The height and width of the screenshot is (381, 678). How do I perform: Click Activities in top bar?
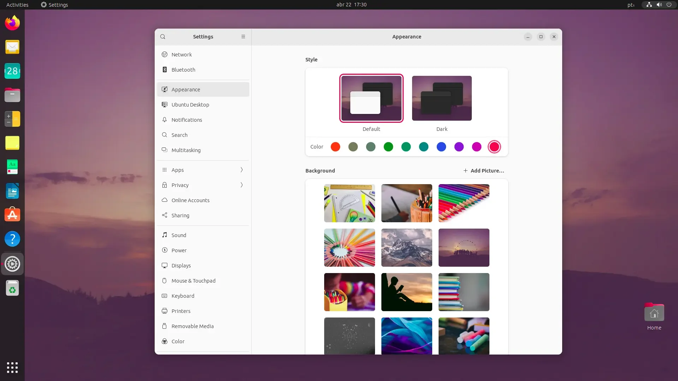[17, 5]
